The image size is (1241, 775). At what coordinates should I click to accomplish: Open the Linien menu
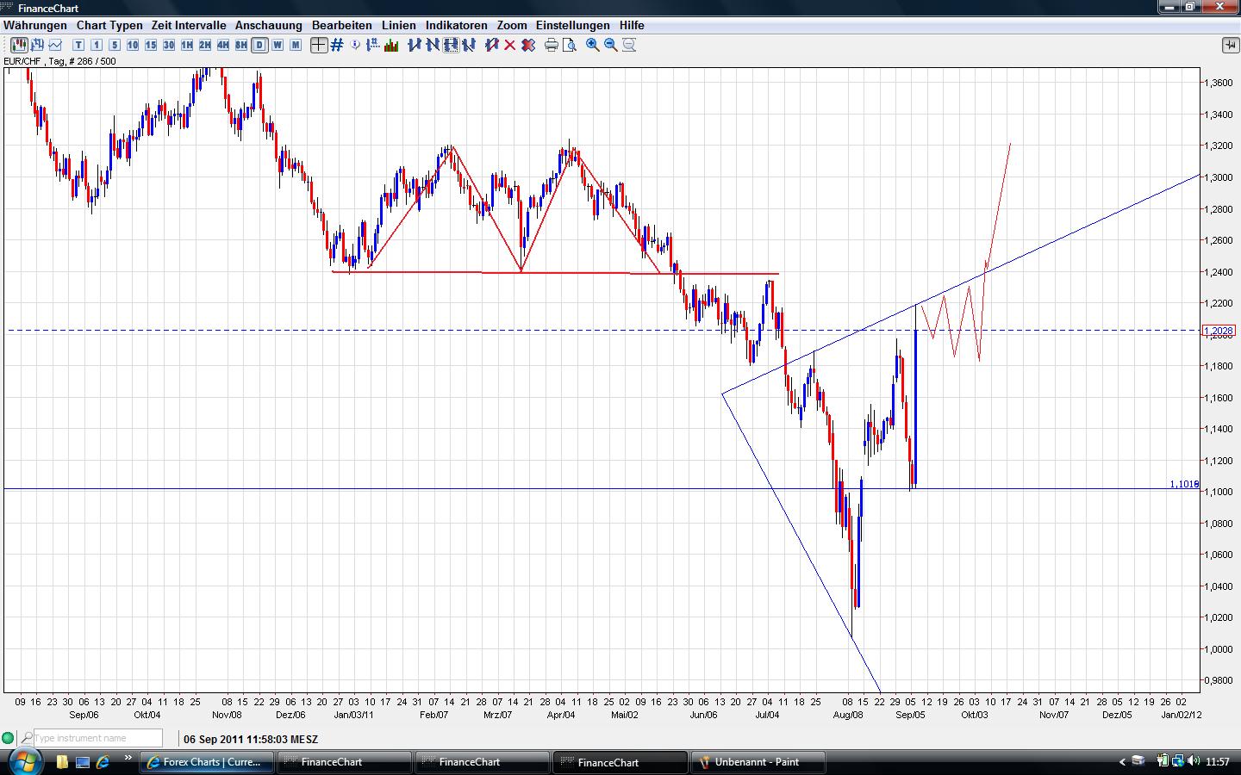click(399, 25)
